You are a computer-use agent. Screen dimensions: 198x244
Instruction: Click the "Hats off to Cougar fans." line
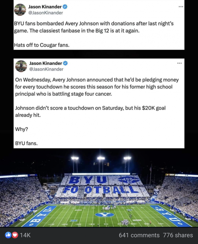click(x=42, y=45)
